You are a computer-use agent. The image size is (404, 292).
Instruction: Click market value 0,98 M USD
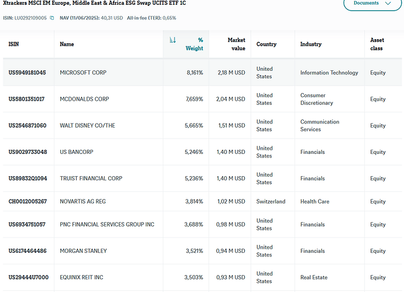[x=230, y=225]
